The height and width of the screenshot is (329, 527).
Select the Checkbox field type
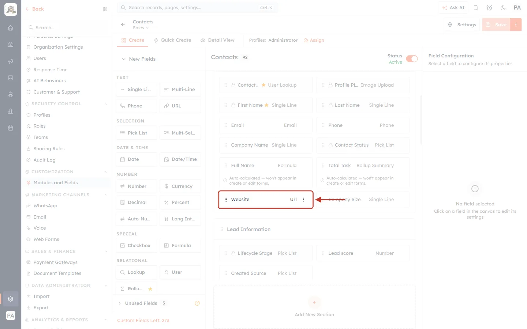(x=137, y=245)
